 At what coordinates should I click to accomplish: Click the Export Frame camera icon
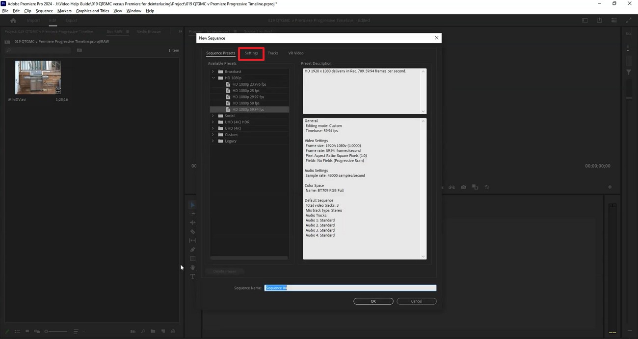tap(463, 187)
